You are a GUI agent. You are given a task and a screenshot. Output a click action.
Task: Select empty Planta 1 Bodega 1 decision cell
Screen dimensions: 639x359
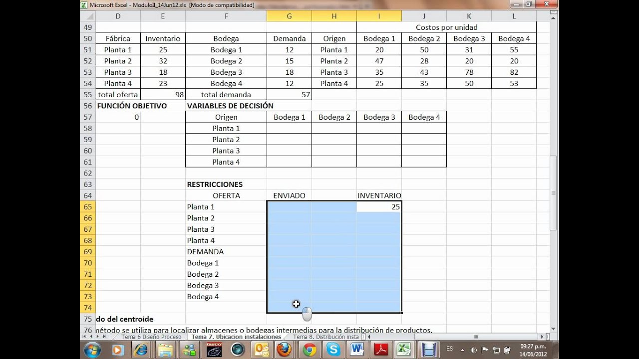pos(289,128)
